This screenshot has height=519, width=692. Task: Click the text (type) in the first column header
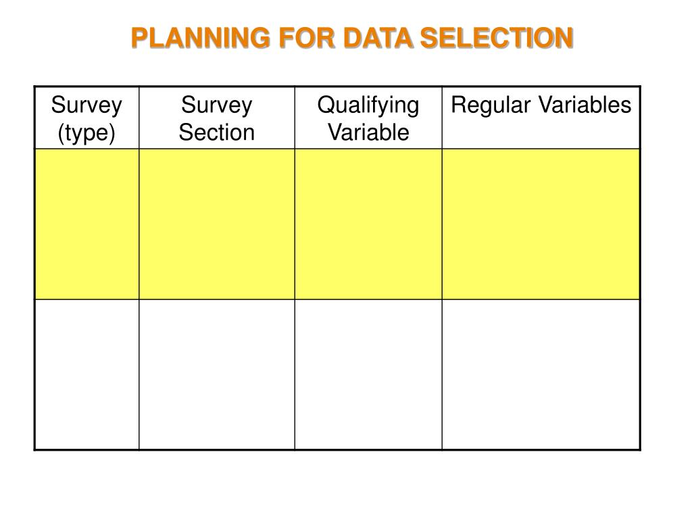coord(86,133)
